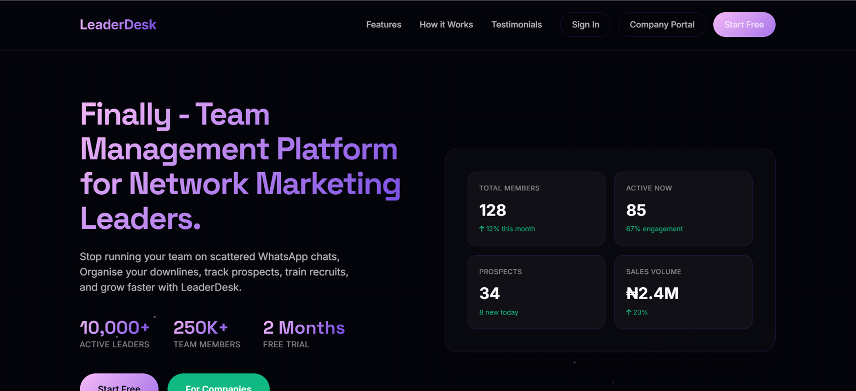Click the hero Start Free button
The height and width of the screenshot is (391, 856).
click(119, 383)
